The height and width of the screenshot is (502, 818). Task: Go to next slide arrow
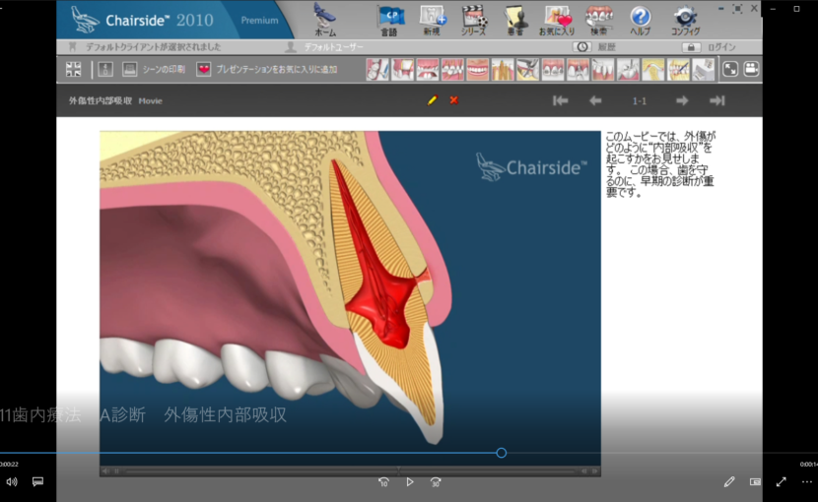682,100
